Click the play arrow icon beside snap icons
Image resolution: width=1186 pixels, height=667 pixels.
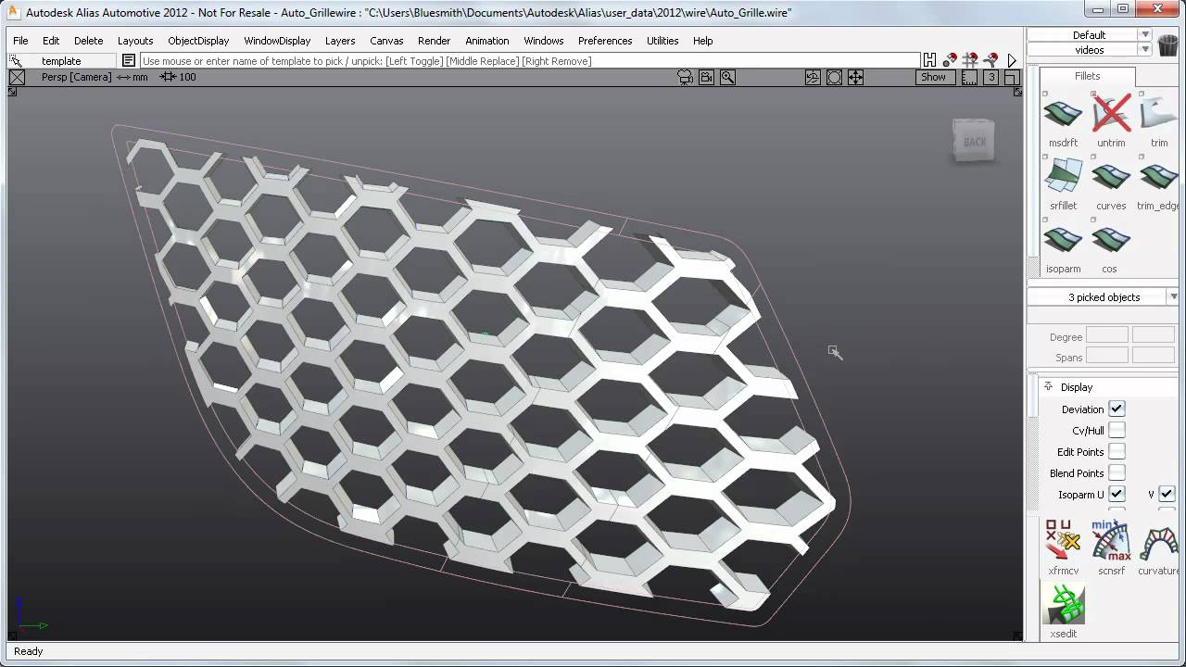(1012, 60)
